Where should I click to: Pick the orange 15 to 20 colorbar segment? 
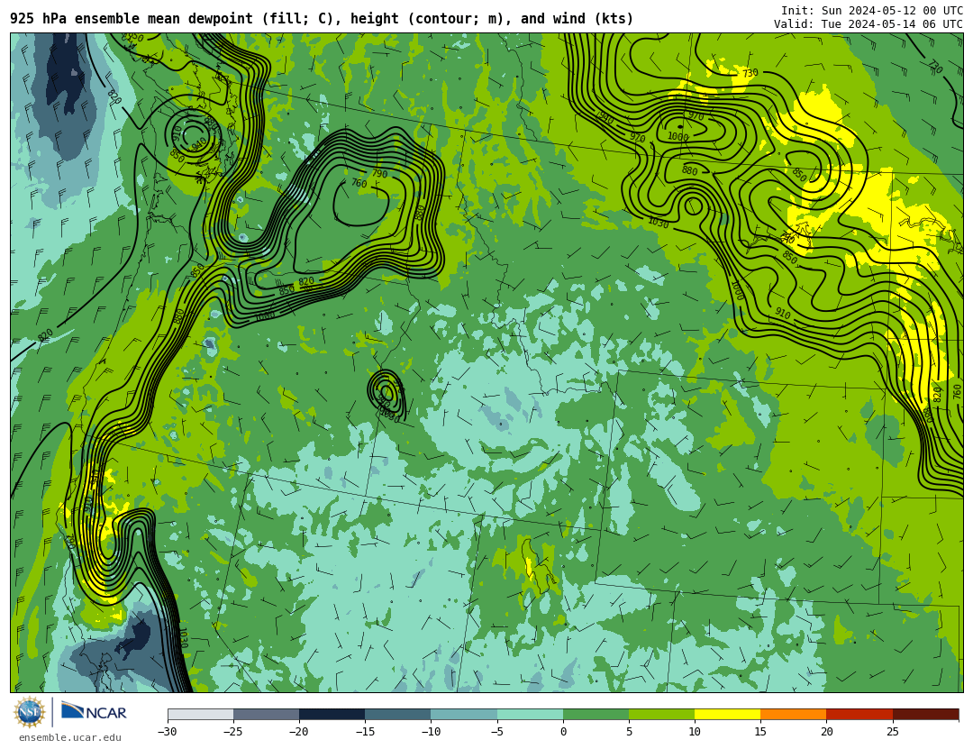click(x=794, y=715)
